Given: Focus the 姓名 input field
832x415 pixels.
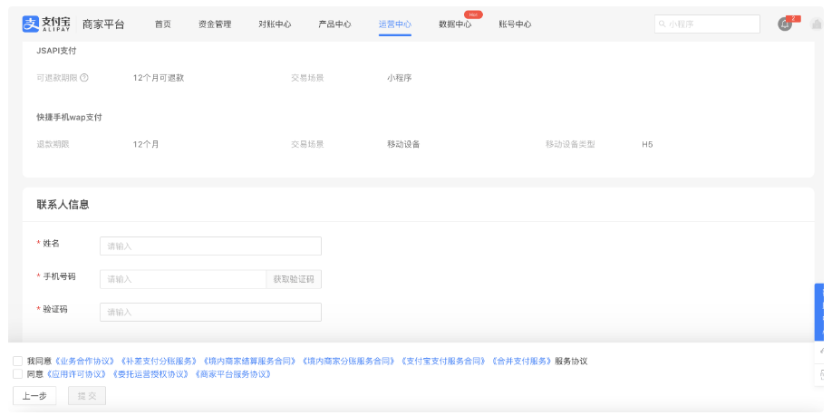Looking at the screenshot, I should 210,246.
